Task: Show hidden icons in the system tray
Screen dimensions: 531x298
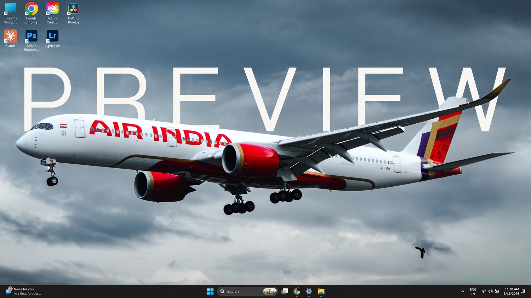Action: tap(462, 292)
